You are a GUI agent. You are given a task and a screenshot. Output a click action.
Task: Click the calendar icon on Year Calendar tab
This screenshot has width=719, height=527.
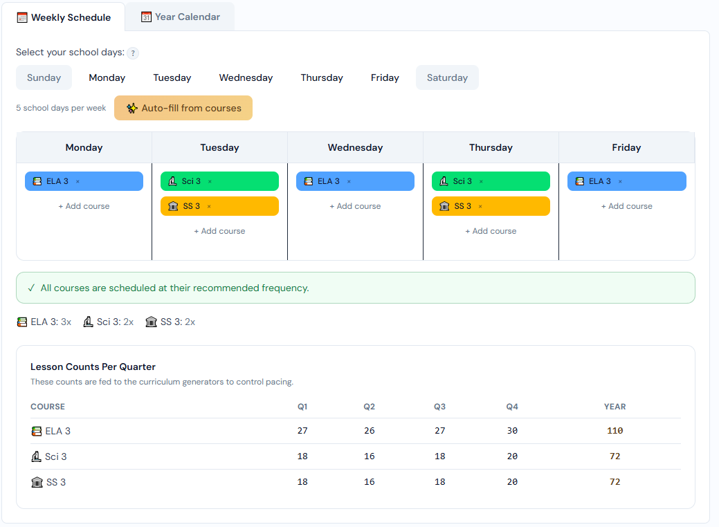pyautogui.click(x=146, y=17)
